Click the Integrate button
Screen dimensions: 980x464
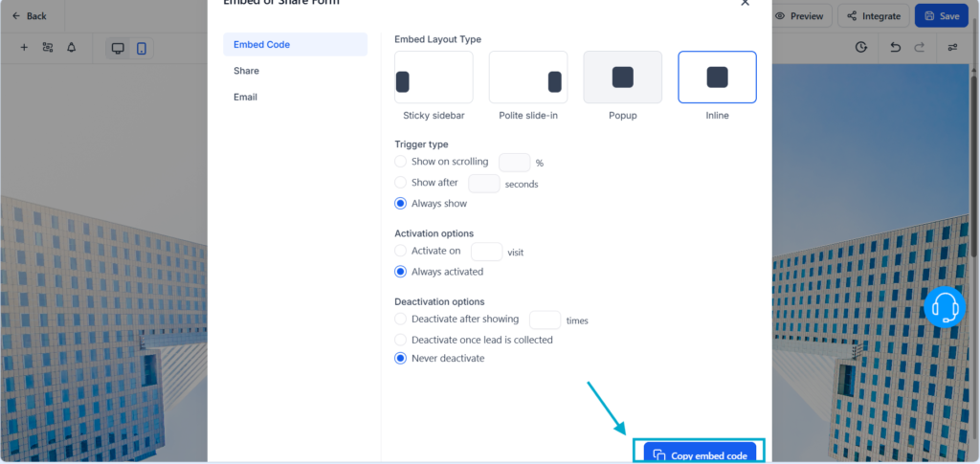pyautogui.click(x=874, y=16)
